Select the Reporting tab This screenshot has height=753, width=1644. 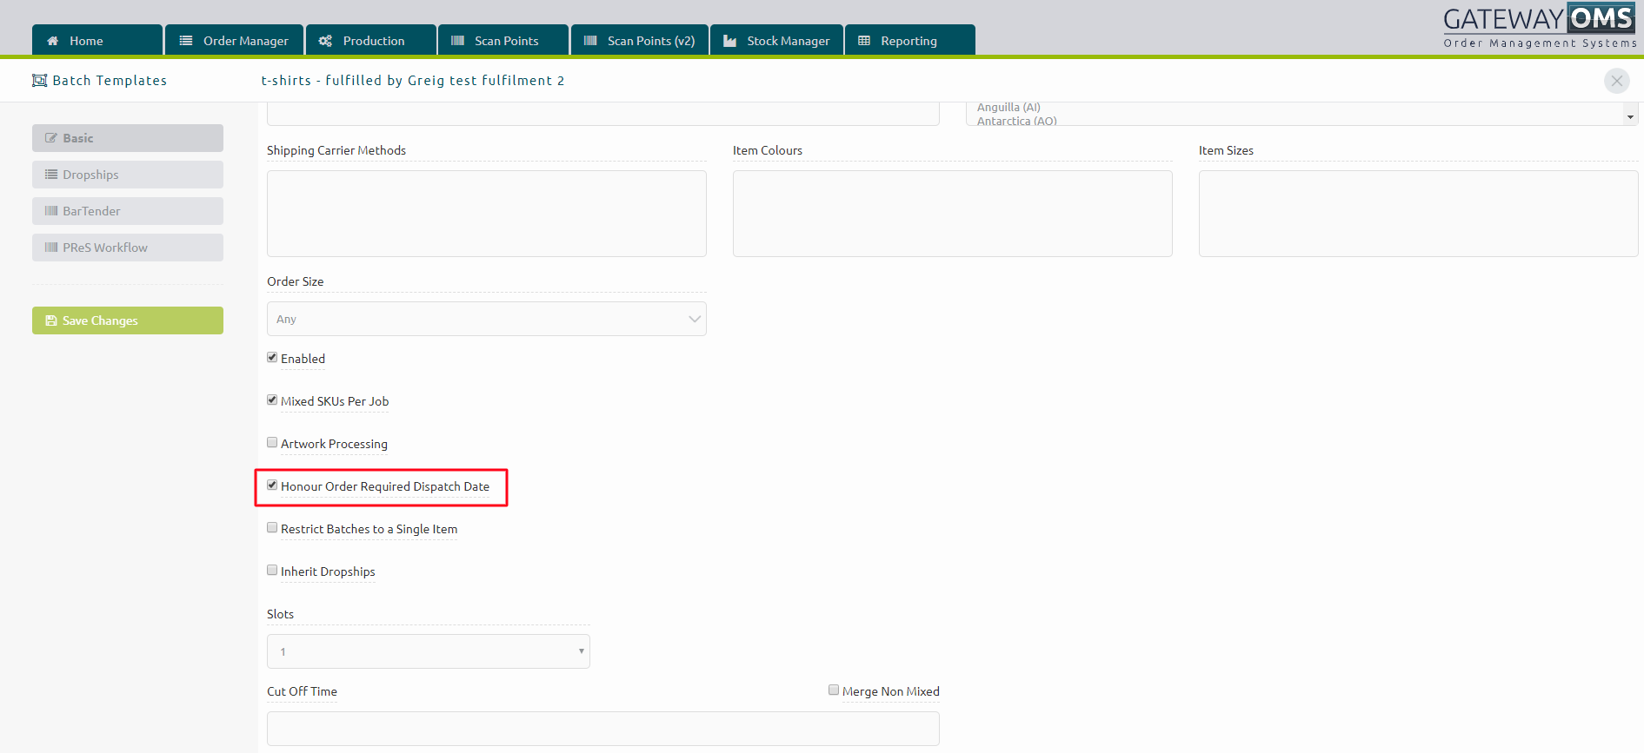tap(910, 40)
